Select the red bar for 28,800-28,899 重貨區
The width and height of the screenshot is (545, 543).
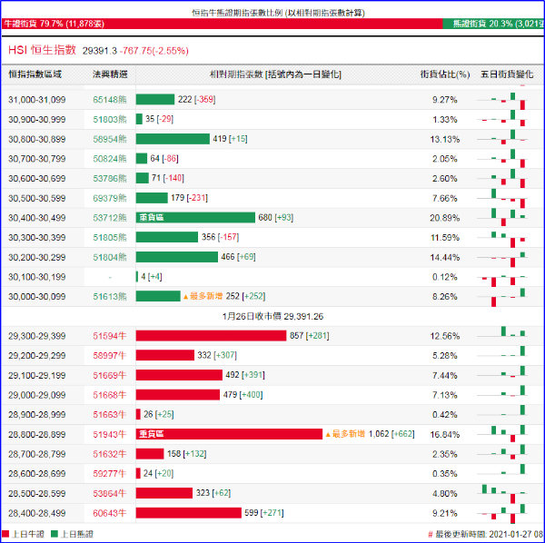(229, 434)
